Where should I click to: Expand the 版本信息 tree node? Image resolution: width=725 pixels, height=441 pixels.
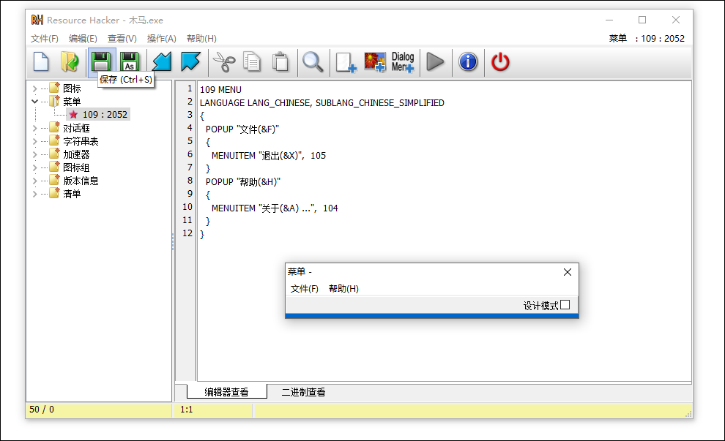pyautogui.click(x=34, y=181)
